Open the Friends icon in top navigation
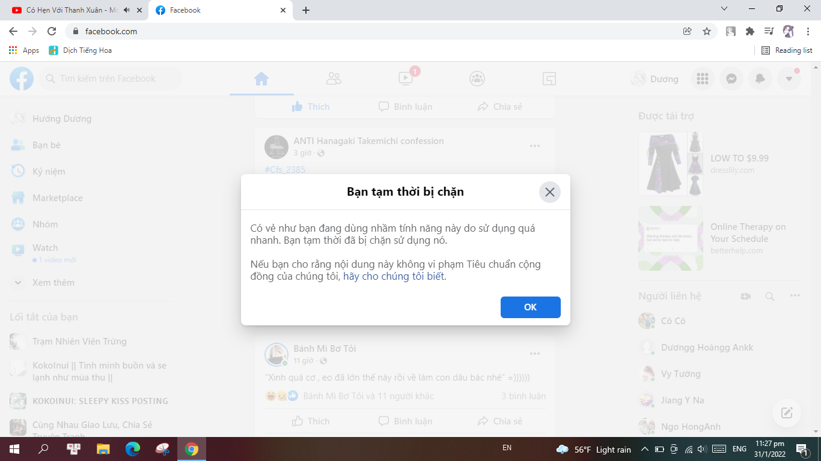The image size is (821, 461). pos(333,78)
